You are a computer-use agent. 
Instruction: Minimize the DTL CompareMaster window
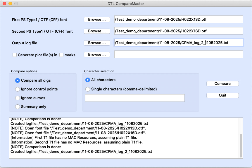(x=10, y=3)
